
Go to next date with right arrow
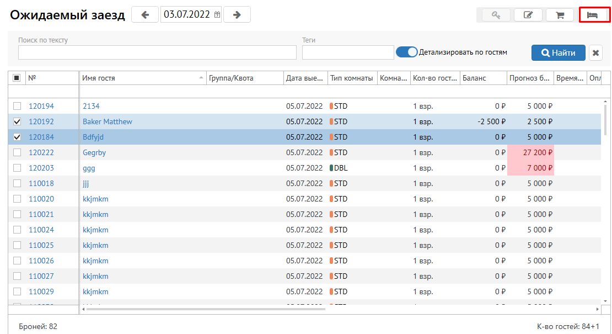(237, 15)
